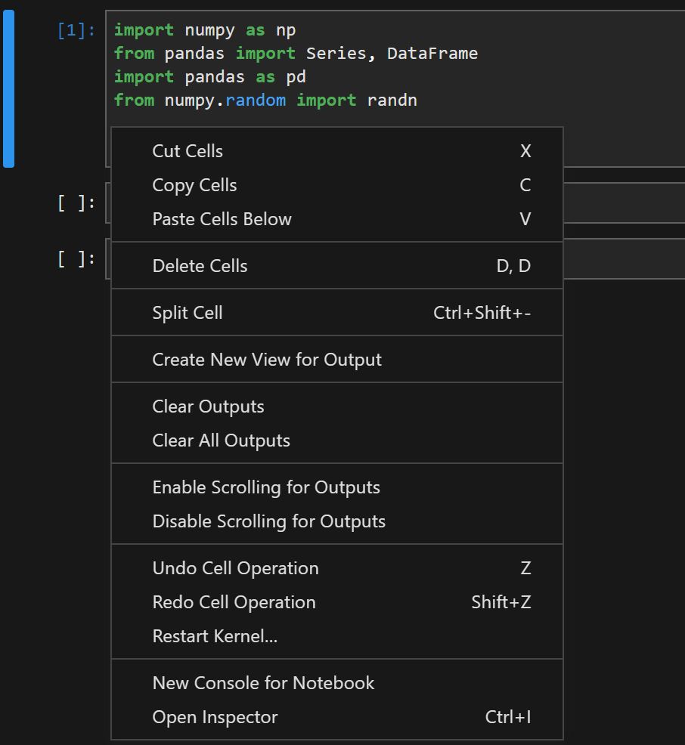Click the second empty cell prompt
Image resolution: width=685 pixels, height=745 pixels.
pyautogui.click(x=76, y=257)
